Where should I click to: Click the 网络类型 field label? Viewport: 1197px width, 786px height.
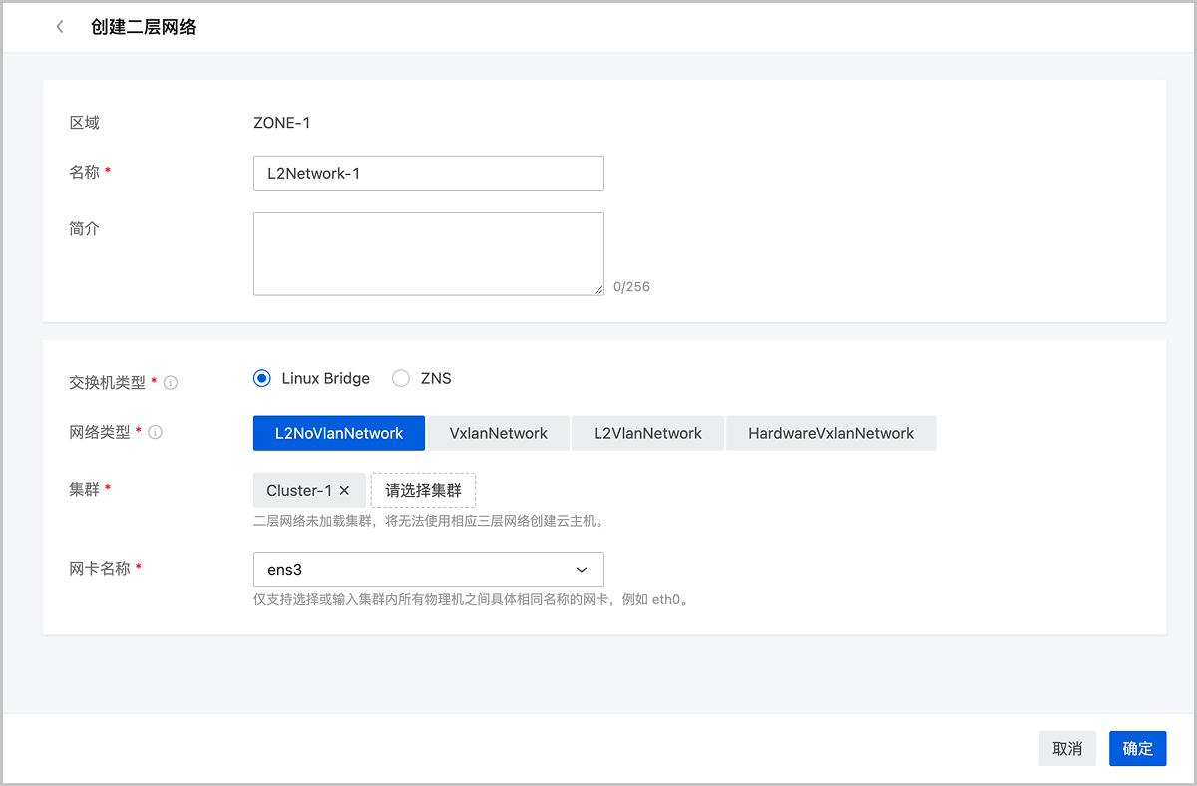tap(100, 432)
